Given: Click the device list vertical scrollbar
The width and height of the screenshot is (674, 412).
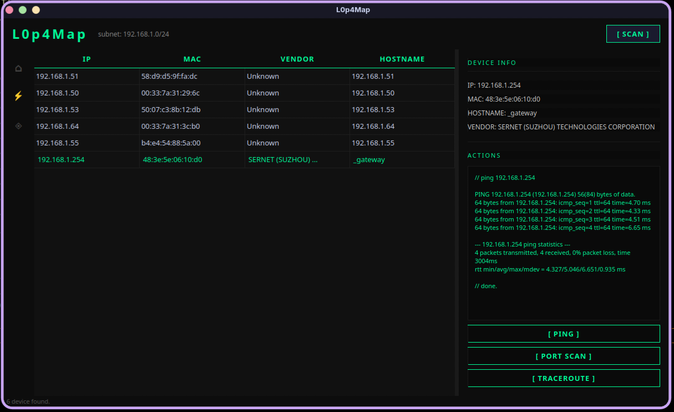Looking at the screenshot, I should [457, 222].
